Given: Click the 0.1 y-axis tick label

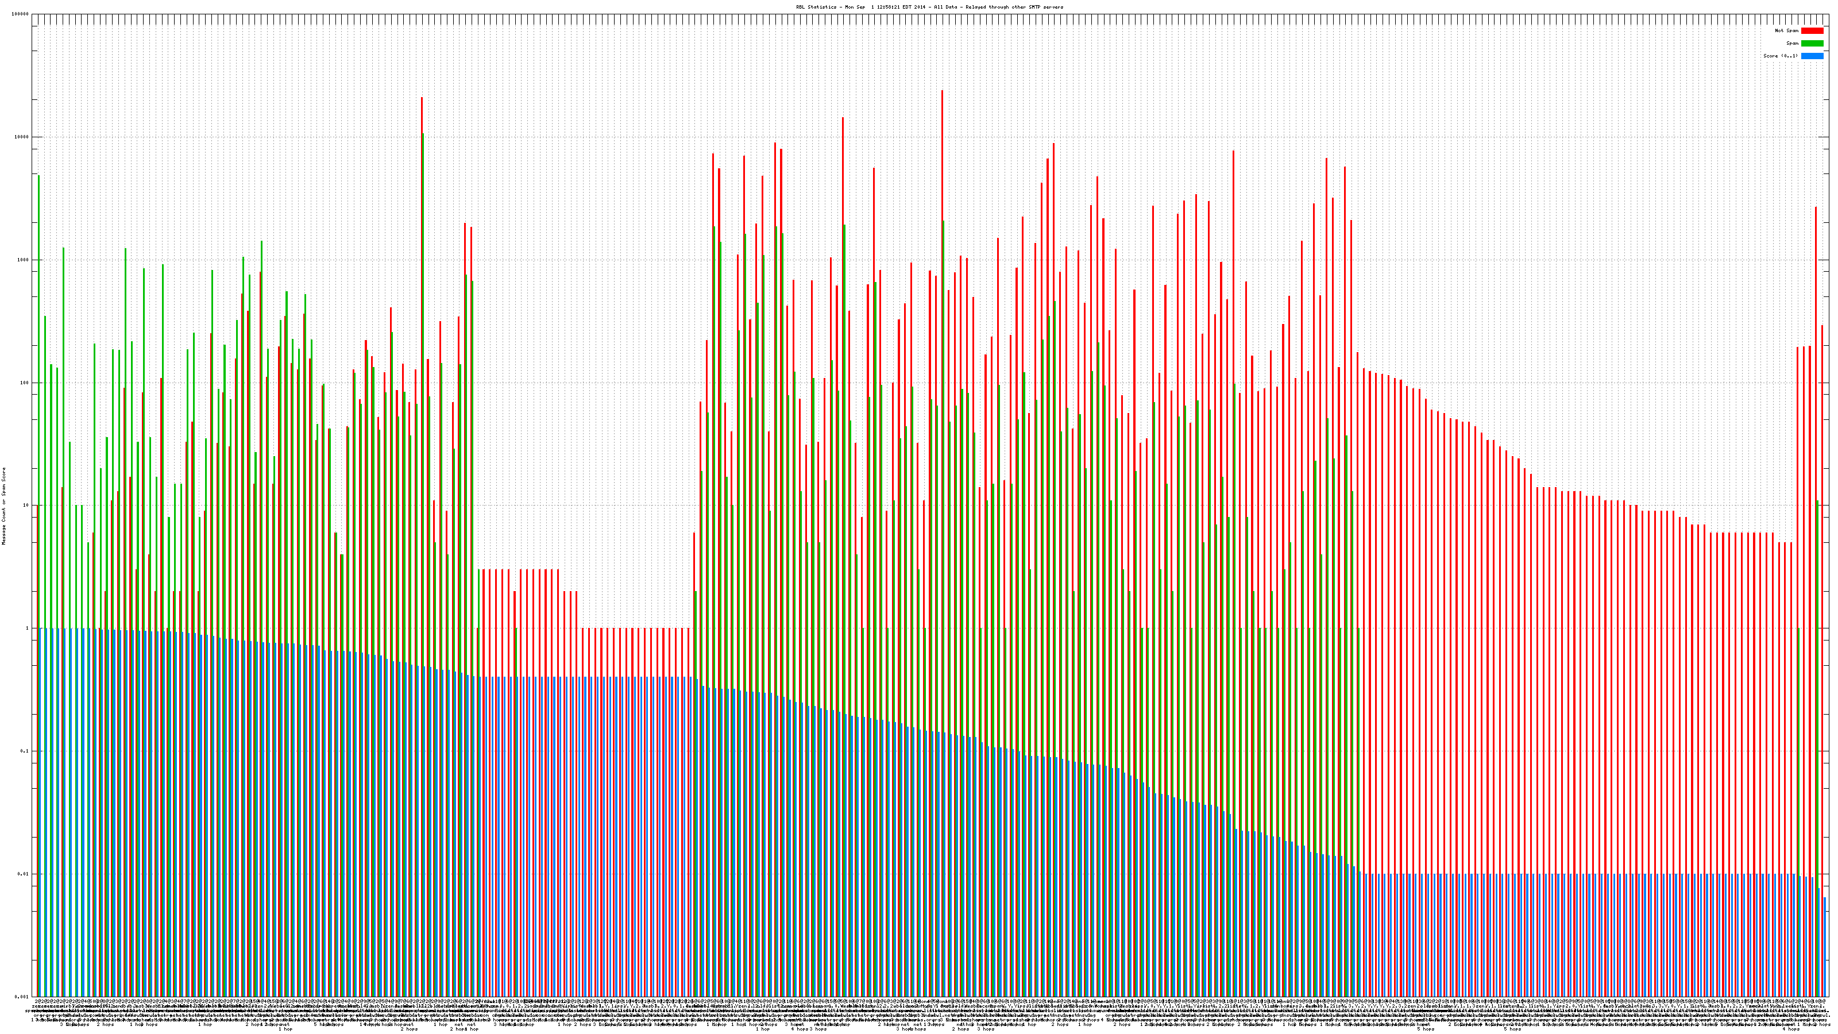Looking at the screenshot, I should pyautogui.click(x=25, y=751).
